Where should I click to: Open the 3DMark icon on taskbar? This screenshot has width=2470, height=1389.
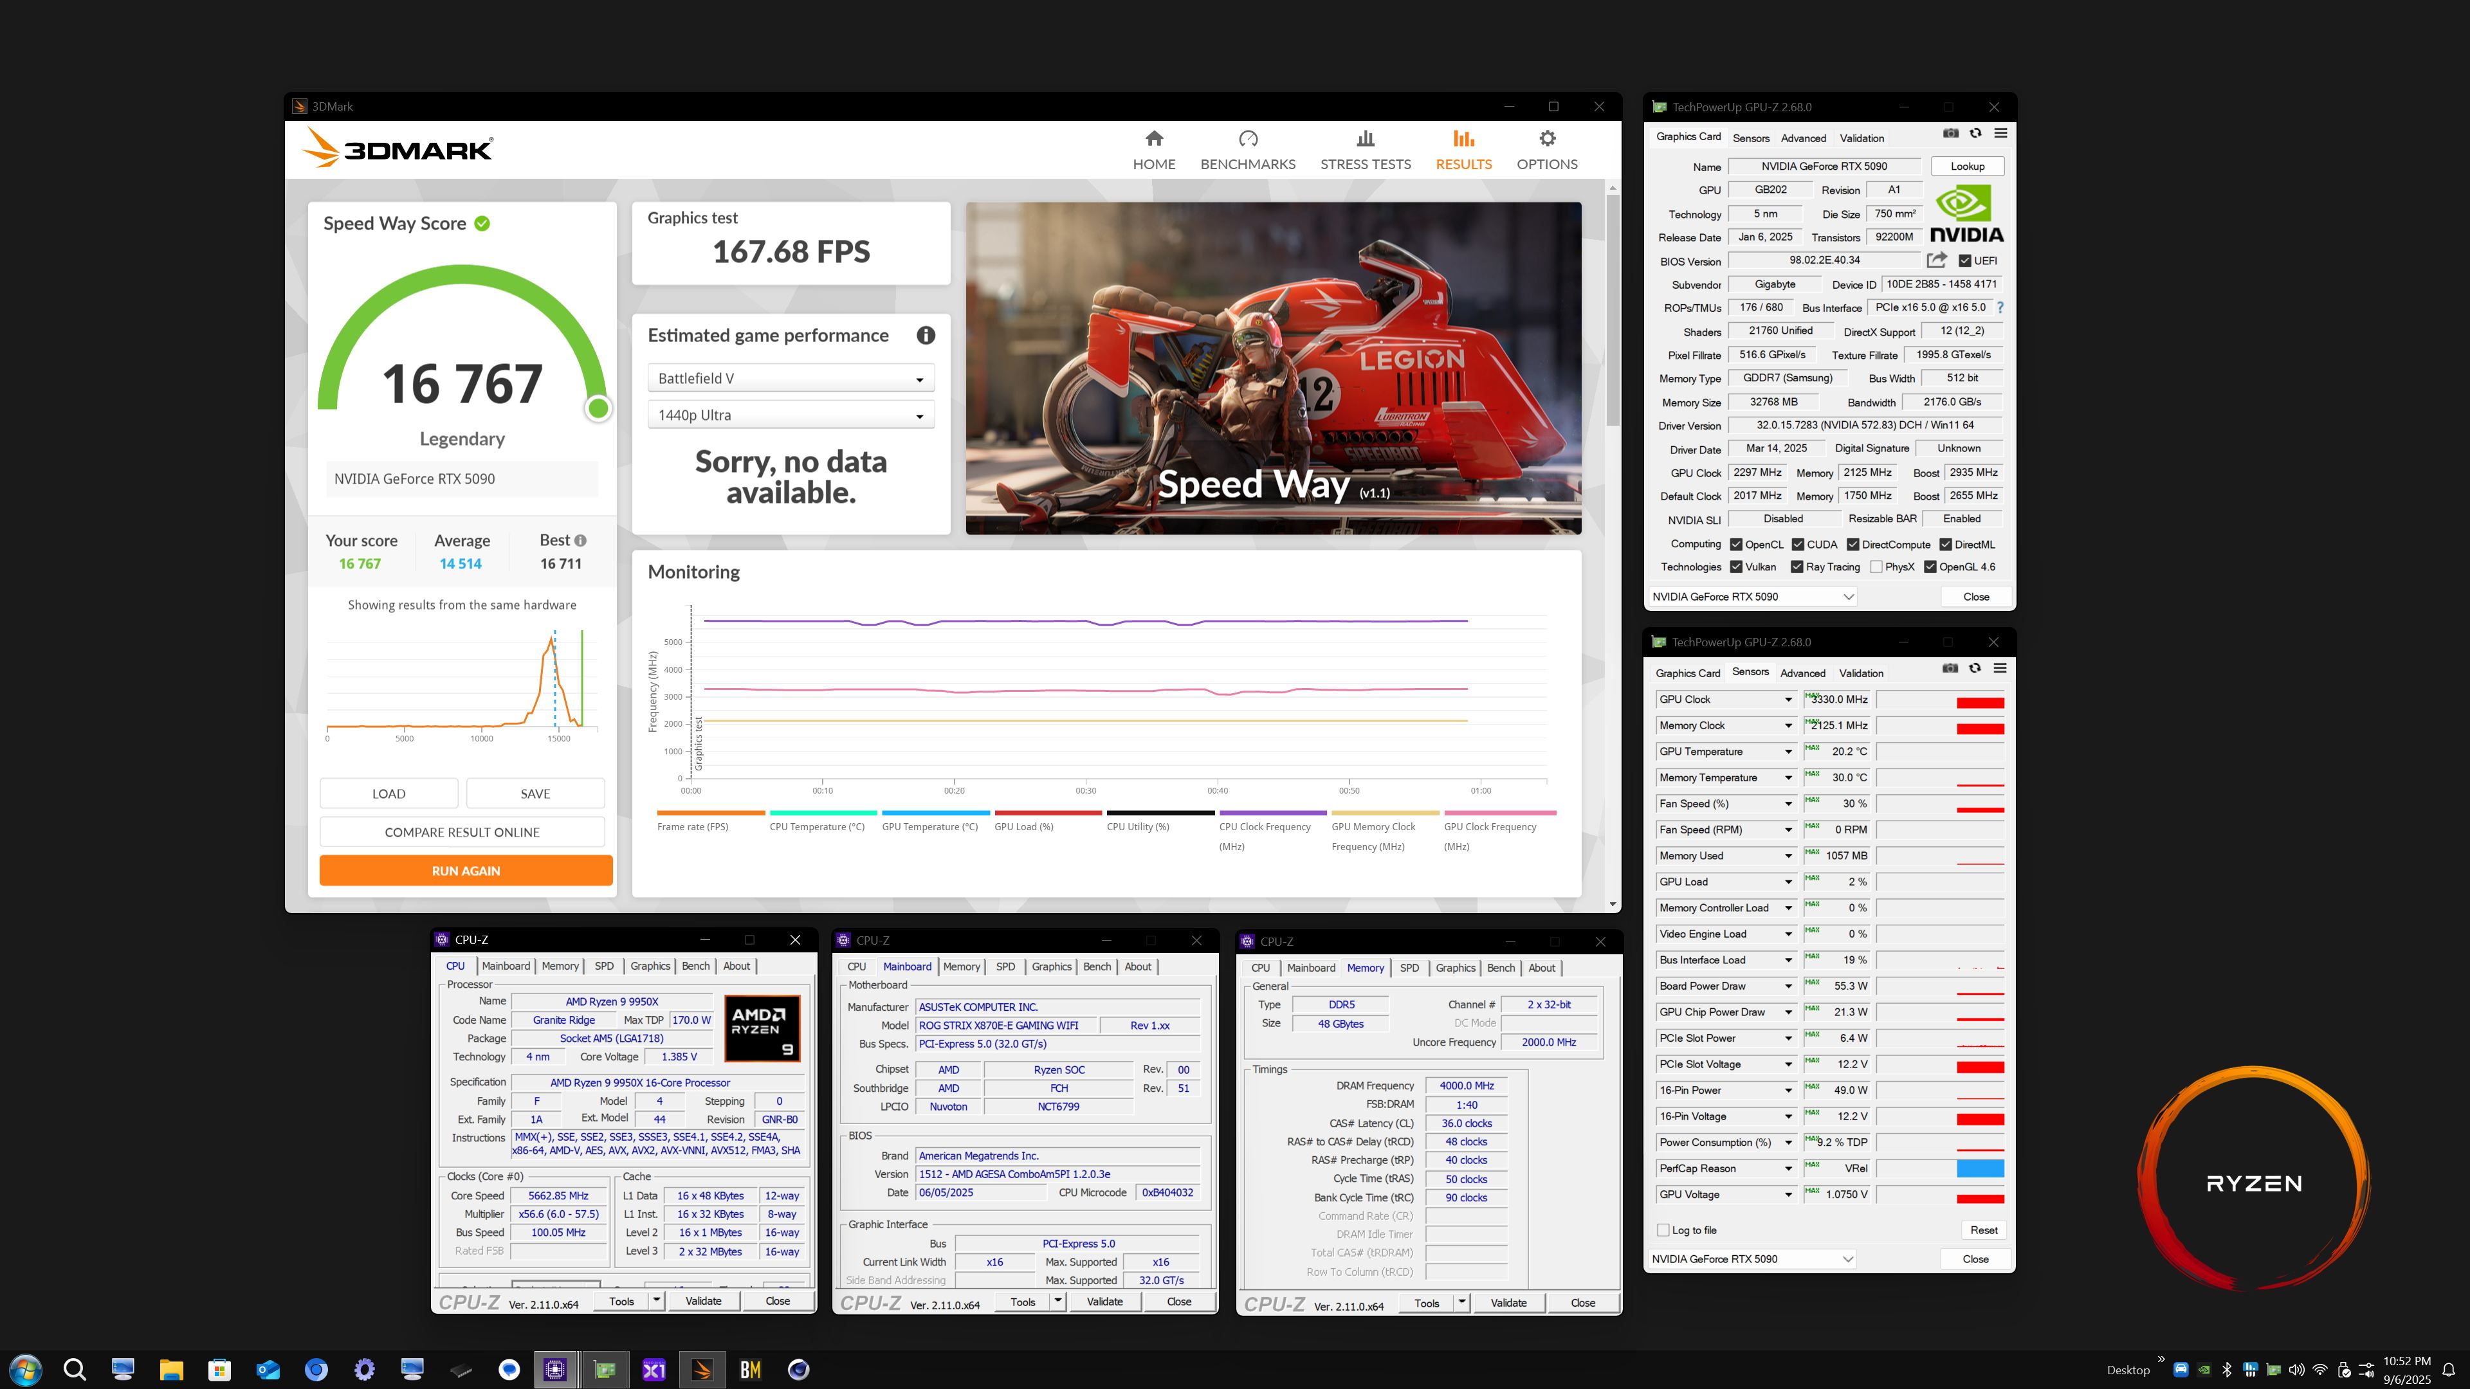point(702,1369)
